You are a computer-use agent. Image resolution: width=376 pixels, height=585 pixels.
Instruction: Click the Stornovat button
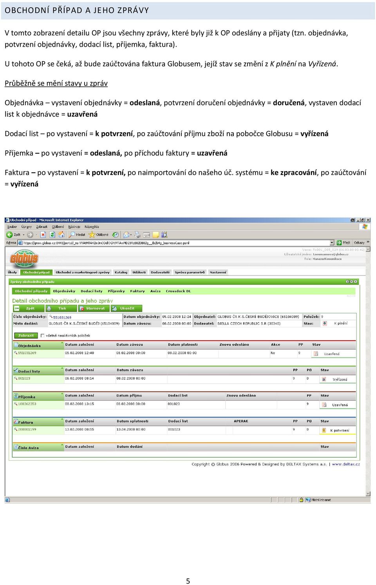click(x=93, y=308)
